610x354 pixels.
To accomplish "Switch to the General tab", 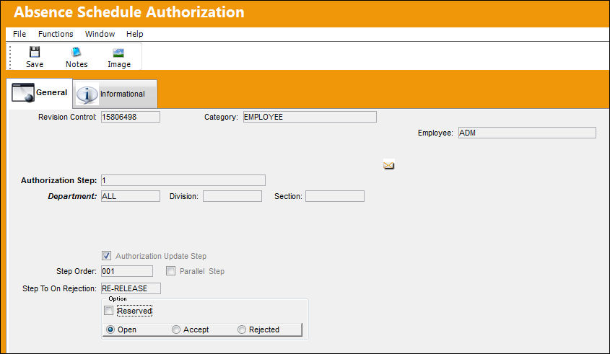I will pyautogui.click(x=39, y=92).
